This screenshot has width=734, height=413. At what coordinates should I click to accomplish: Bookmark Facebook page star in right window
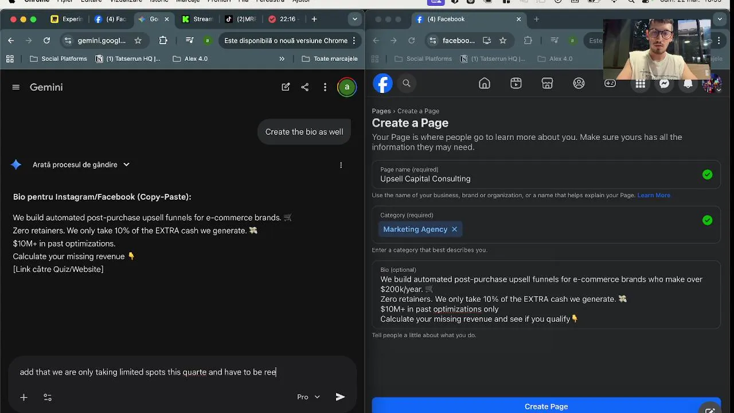coord(503,41)
